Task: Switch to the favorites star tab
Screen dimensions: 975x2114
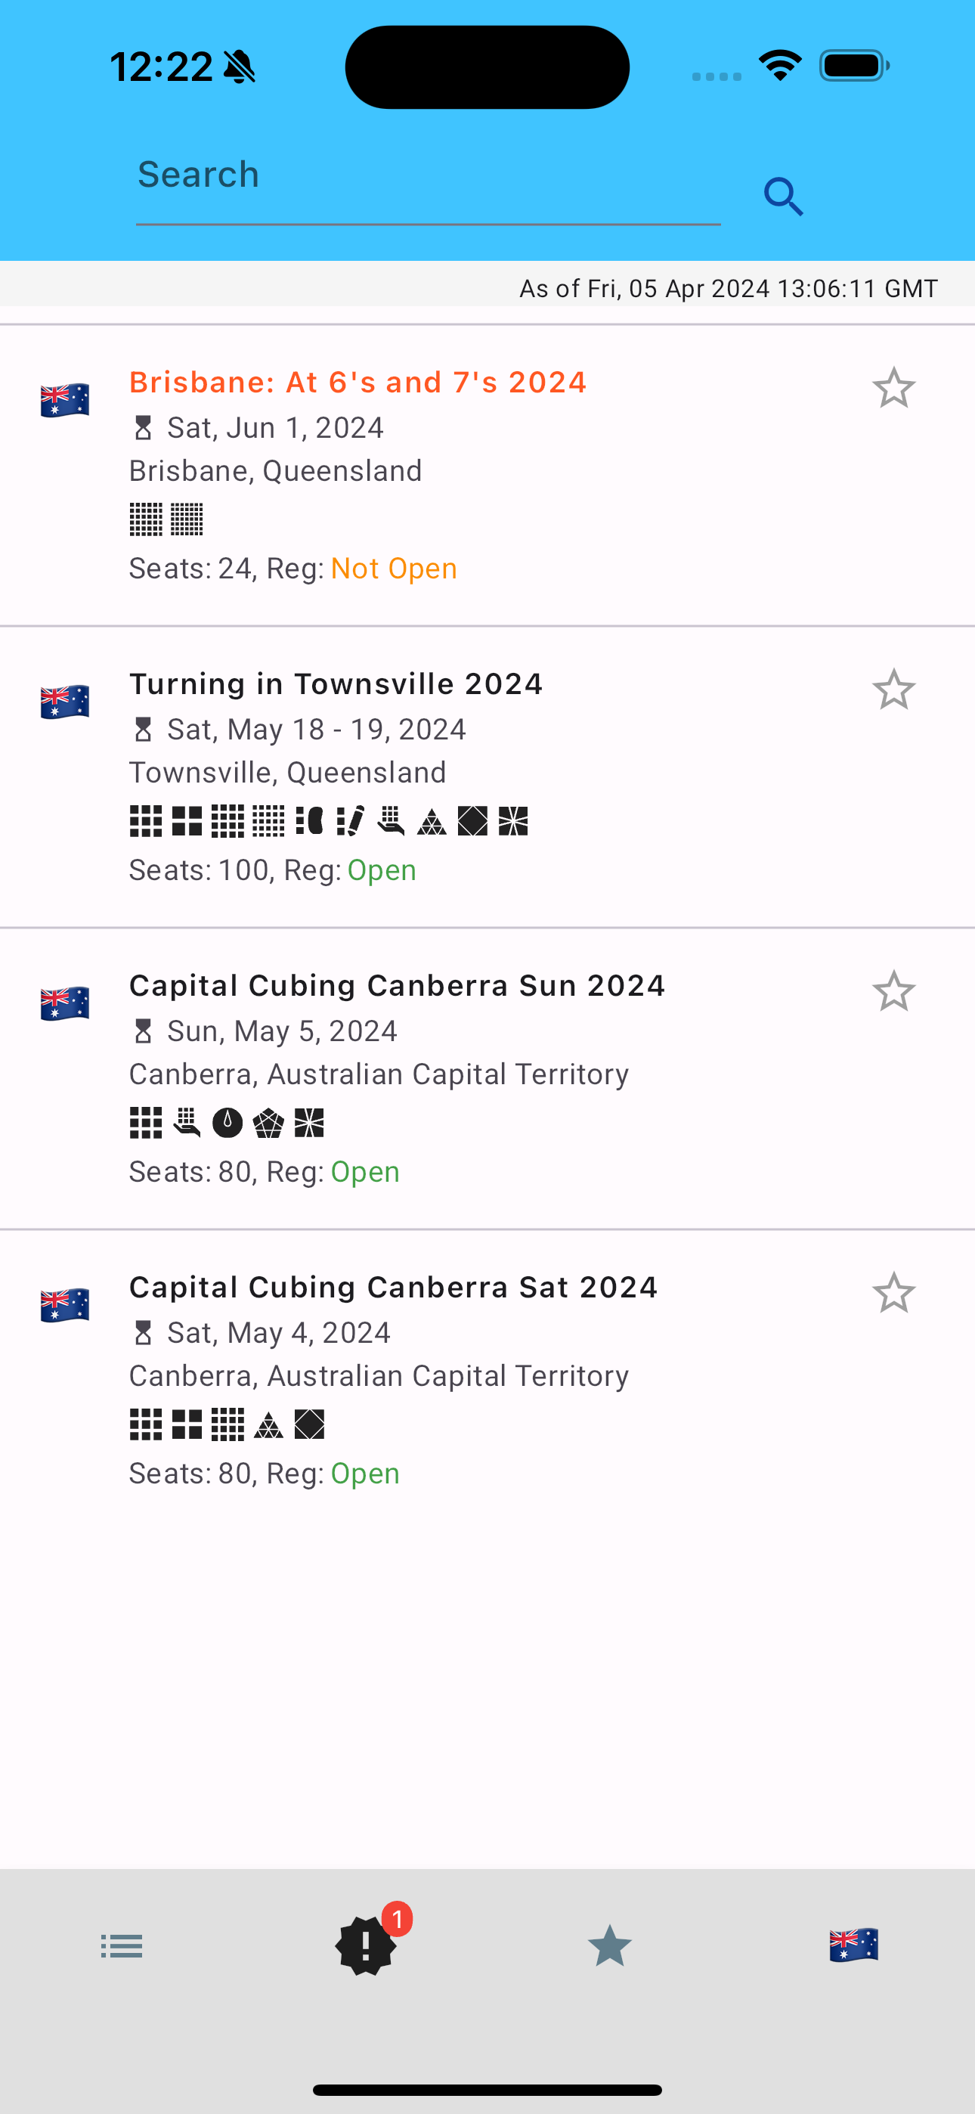Action: point(609,1945)
